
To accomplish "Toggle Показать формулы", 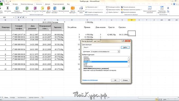I will pos(128,7).
